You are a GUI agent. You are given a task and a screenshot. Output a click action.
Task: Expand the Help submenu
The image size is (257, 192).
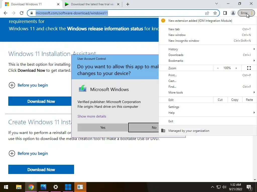tap(208, 113)
